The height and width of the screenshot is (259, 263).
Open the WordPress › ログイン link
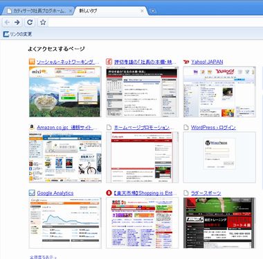tap(213, 127)
